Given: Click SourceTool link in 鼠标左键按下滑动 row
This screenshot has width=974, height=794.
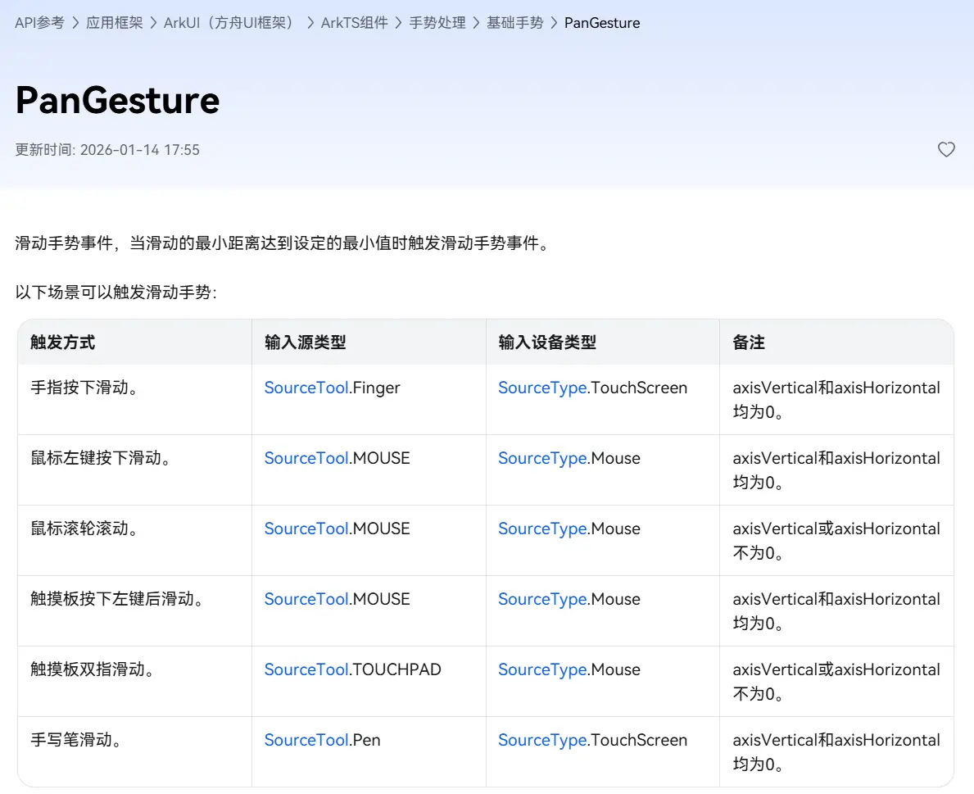Looking at the screenshot, I should coord(306,458).
